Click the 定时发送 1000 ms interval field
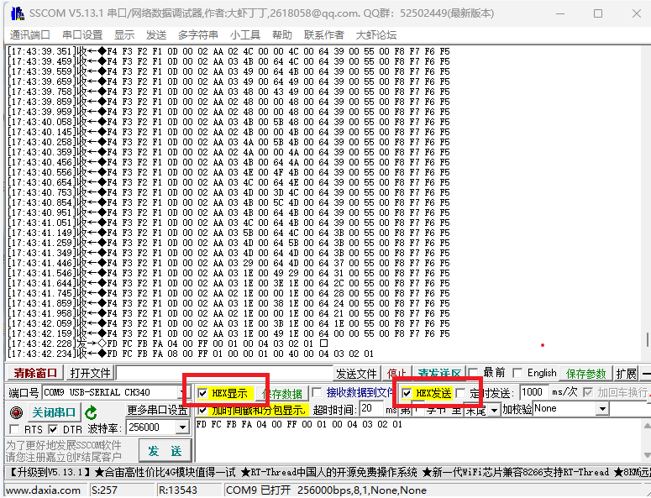This screenshot has width=651, height=498. (534, 392)
